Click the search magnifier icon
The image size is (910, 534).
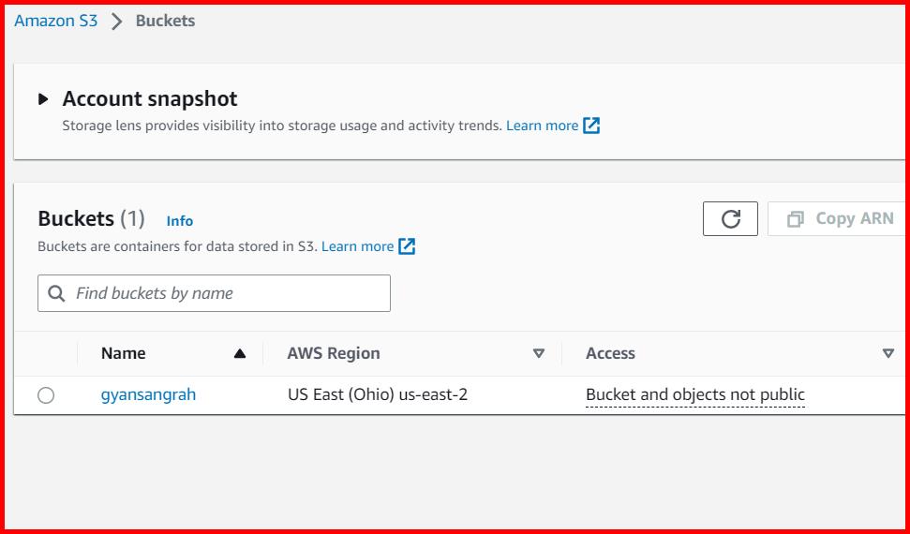[x=56, y=293]
